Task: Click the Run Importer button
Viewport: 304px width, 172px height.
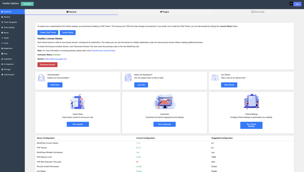Action: 78,124
